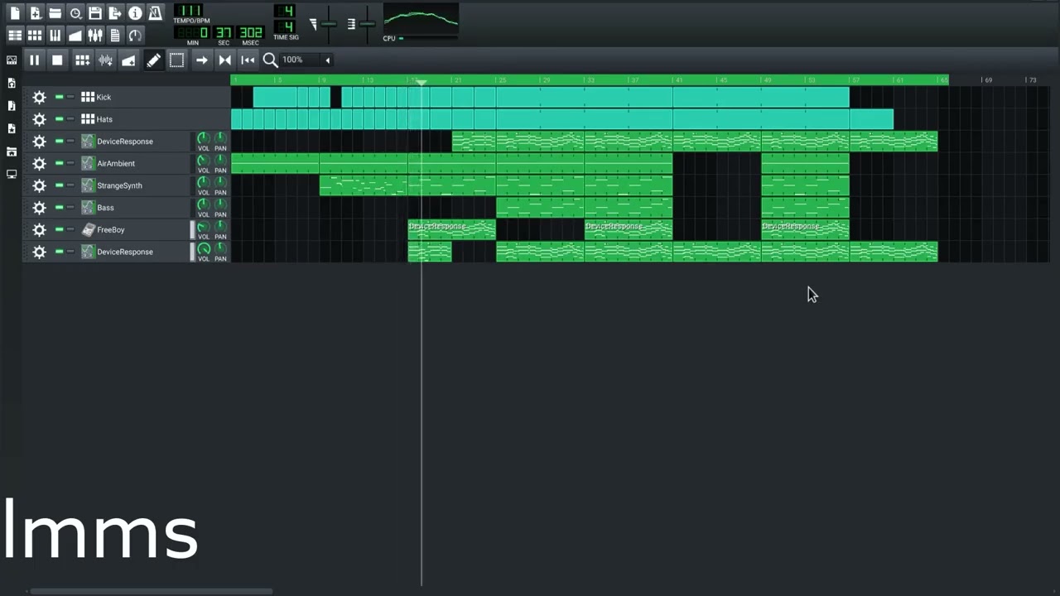Image resolution: width=1060 pixels, height=596 pixels.
Task: Open the 100% zoom dropdown arrow
Action: coord(327,60)
